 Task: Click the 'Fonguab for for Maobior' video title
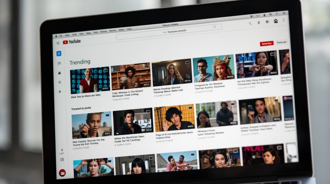[209, 86]
